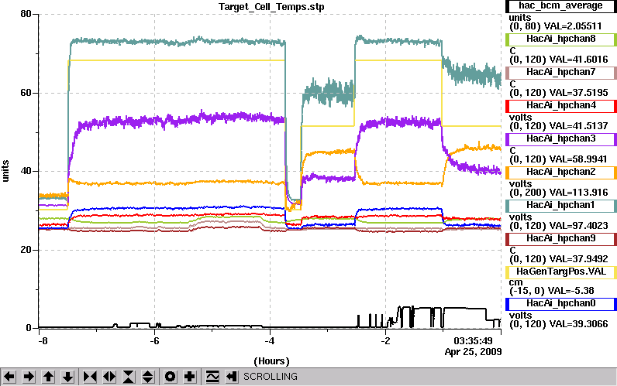Click the 80 tick on the y-axis

(26, 14)
